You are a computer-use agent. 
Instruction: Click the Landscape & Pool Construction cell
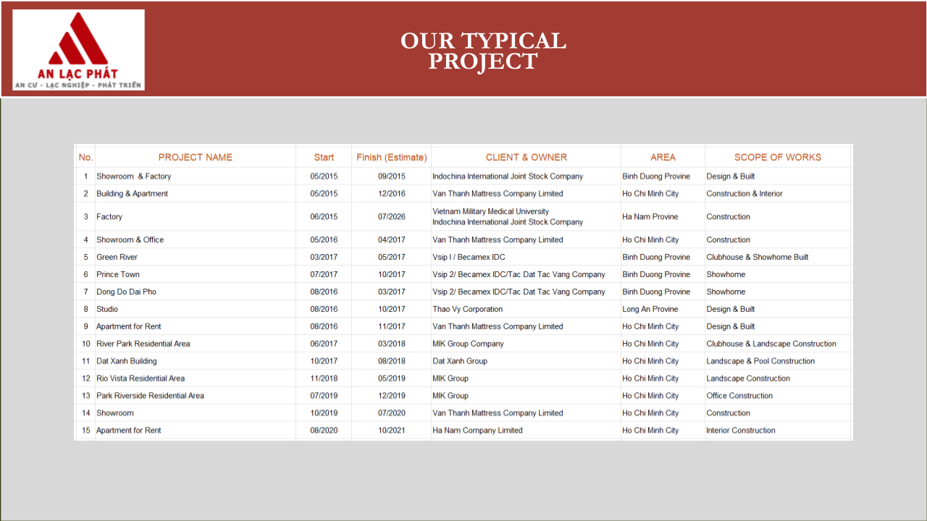(x=760, y=361)
